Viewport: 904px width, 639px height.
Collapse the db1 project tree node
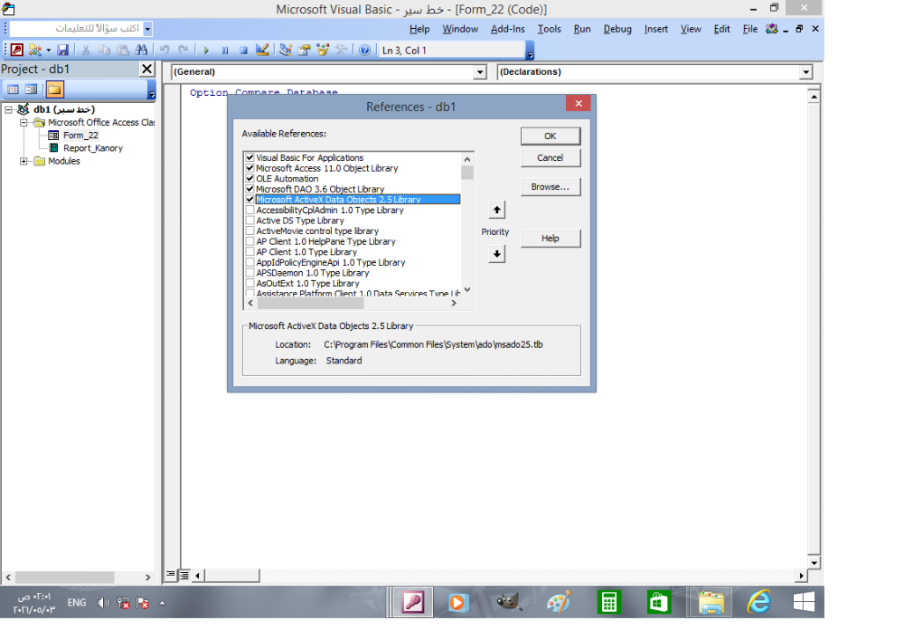[8, 108]
